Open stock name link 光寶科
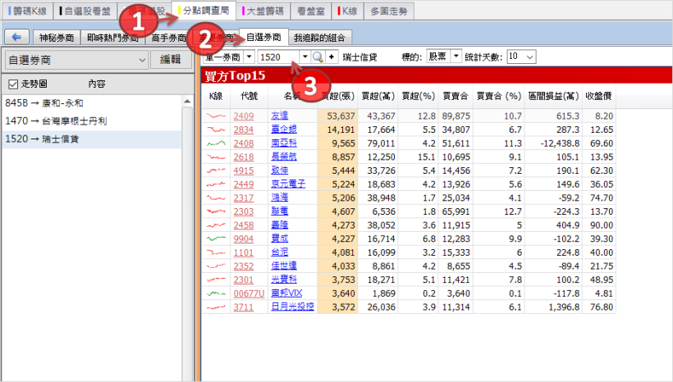673x382 pixels. 284,280
